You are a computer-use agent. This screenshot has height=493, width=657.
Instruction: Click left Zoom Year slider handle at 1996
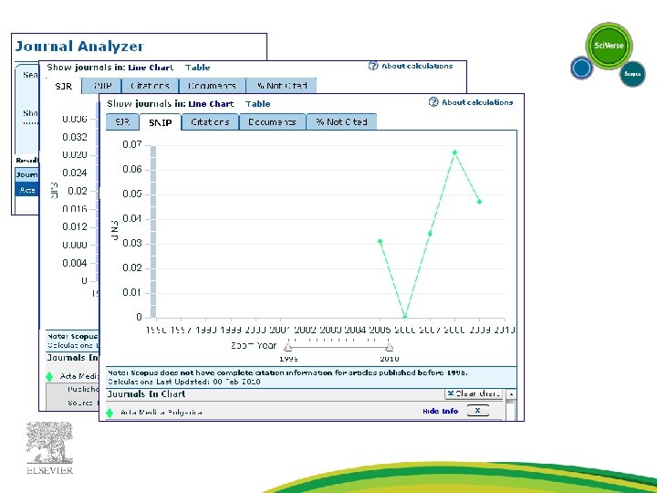coord(287,347)
